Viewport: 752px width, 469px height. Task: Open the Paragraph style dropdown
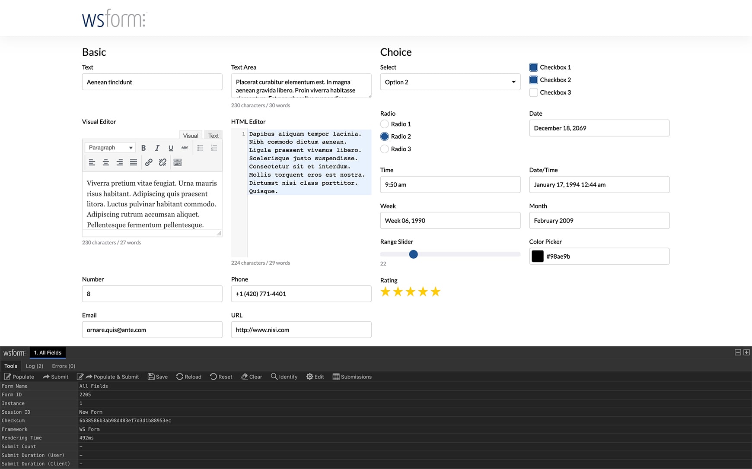109,147
